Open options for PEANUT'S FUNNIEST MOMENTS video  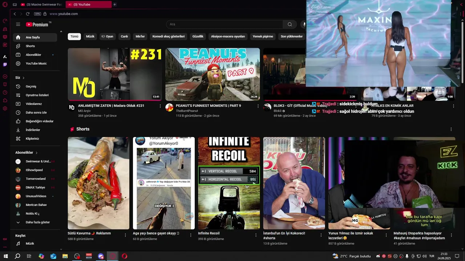(x=258, y=106)
